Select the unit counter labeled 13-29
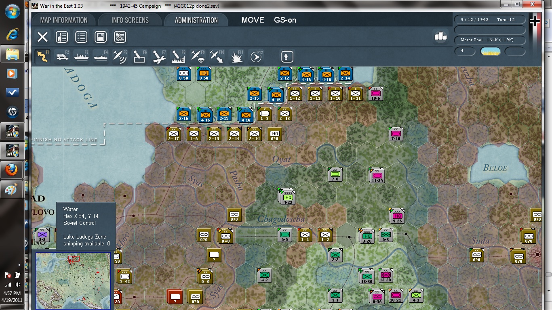 (386, 275)
